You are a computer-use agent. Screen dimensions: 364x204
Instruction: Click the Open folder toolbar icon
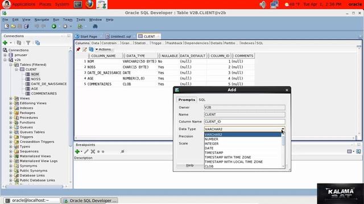[x=13, y=27]
